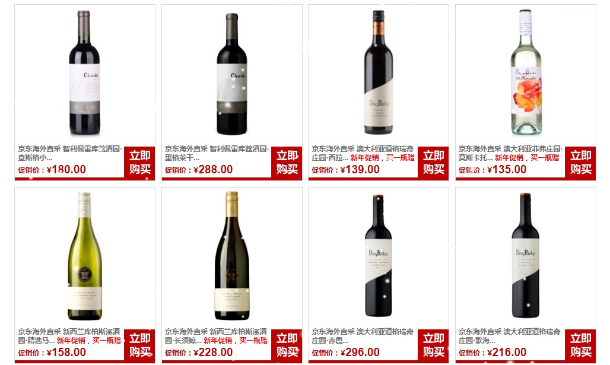The width and height of the screenshot is (610, 365).
Task: View the DogRidge bottle image priced ¥139
Action: click(379, 72)
